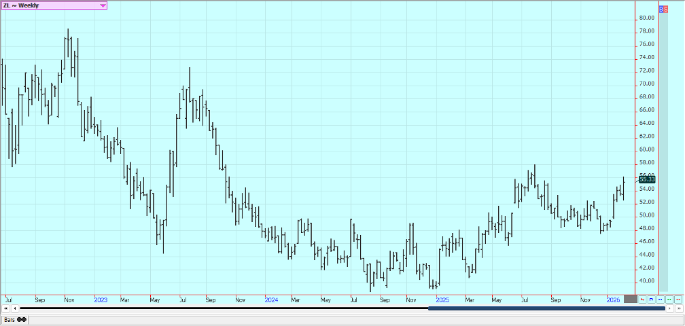Select the Bars tab at bottom
The height and width of the screenshot is (326, 685).
pos(10,319)
